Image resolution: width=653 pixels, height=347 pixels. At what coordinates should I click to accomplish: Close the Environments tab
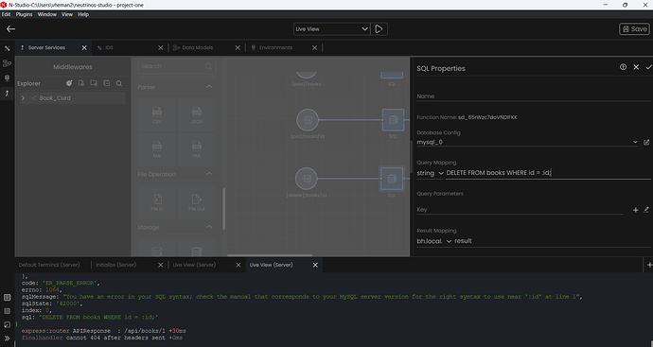pos(314,48)
